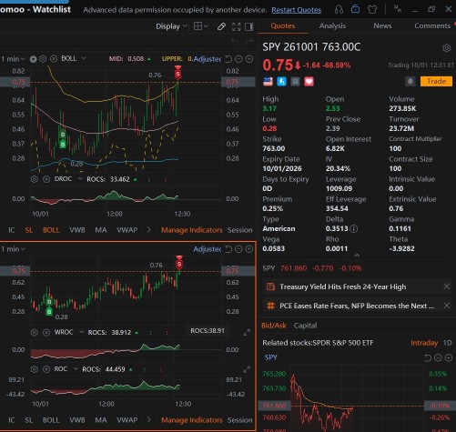Open Manage Indicators in top chart
Viewport: 456px width, 432px height.
192,230
